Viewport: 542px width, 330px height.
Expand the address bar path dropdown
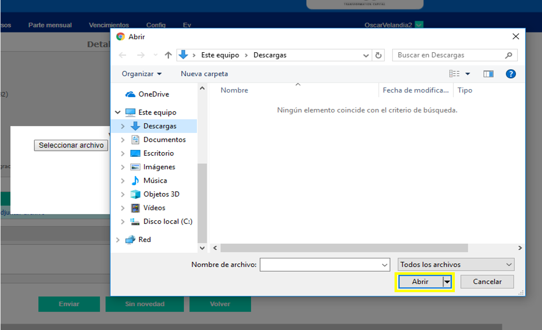tap(366, 55)
